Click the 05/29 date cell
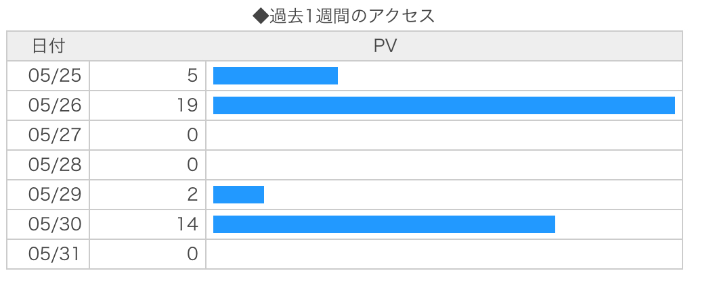 [x=55, y=195]
